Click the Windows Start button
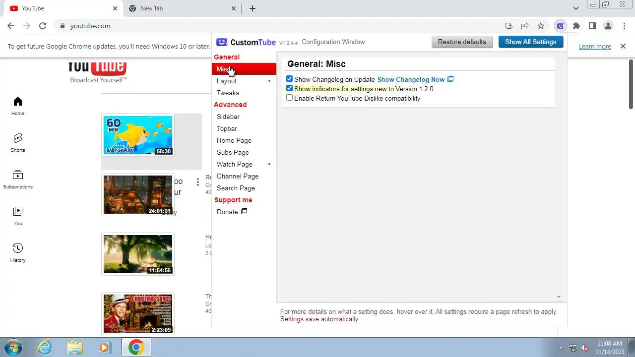635x357 pixels. [x=13, y=347]
